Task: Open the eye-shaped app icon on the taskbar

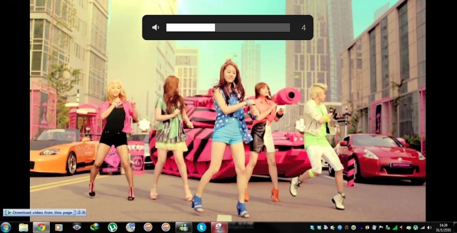Action: pyautogui.click(x=77, y=227)
